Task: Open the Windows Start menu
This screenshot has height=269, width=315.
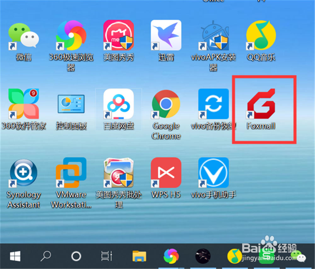Action: point(15,256)
